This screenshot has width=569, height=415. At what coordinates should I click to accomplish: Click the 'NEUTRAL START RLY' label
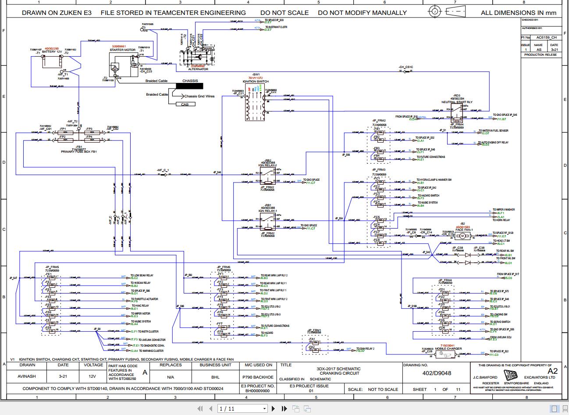457,102
